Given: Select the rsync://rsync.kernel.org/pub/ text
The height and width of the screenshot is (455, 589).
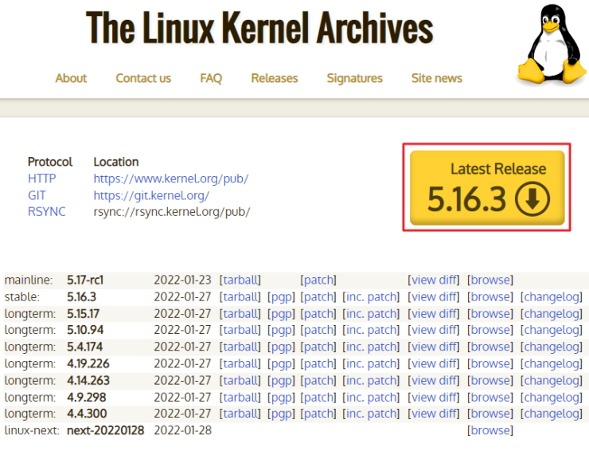Looking at the screenshot, I should [x=172, y=212].
